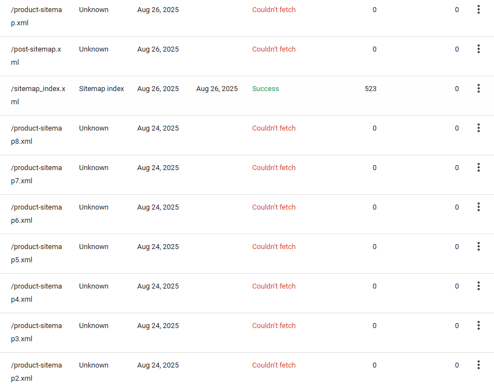Click Couldn't fetch status for /product-sitemap8.xml

(273, 128)
